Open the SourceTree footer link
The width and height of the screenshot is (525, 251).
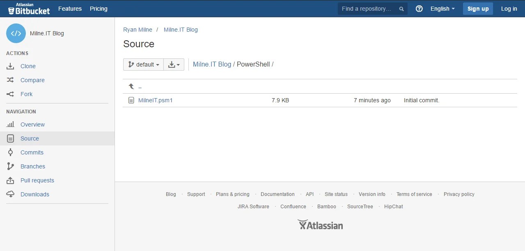pyautogui.click(x=360, y=207)
